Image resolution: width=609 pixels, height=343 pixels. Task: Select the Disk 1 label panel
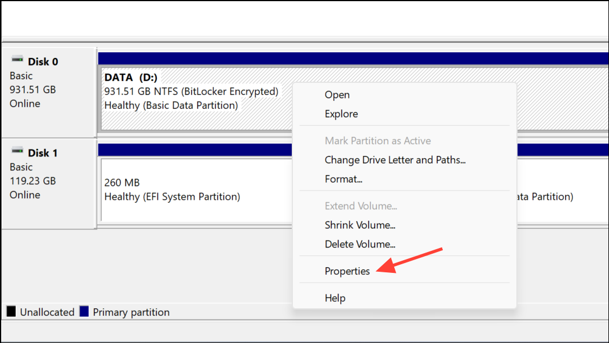point(49,184)
